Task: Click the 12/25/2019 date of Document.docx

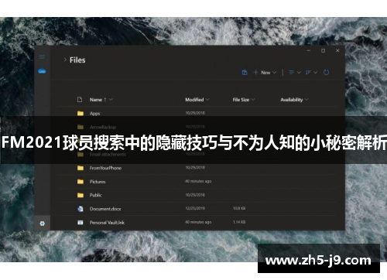Action: click(x=195, y=208)
